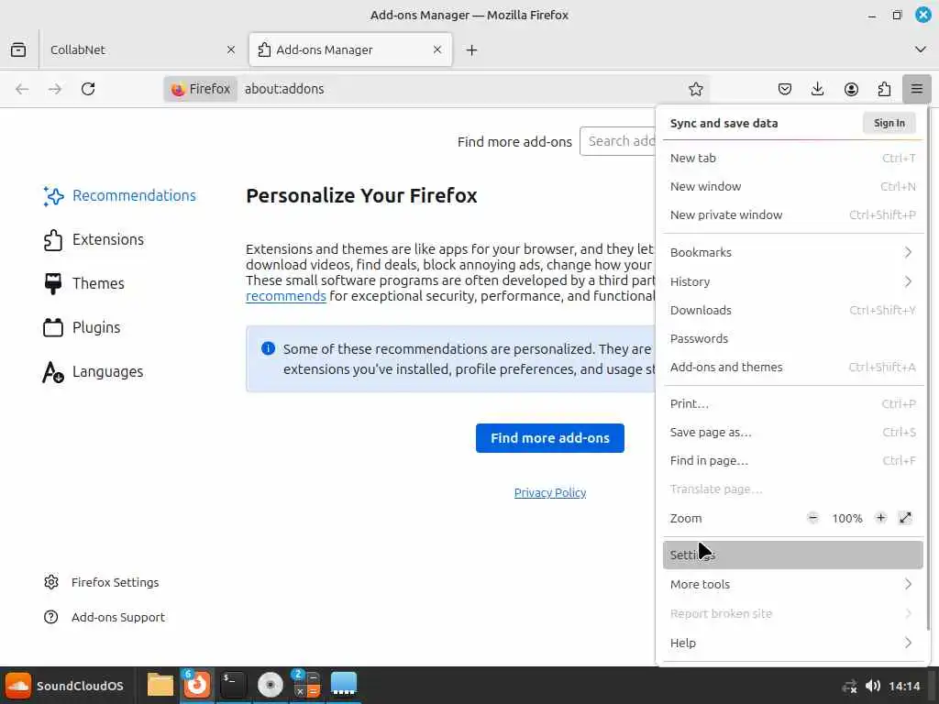Click Sign In for sync
Viewport: 939px width, 704px height.
click(x=889, y=124)
